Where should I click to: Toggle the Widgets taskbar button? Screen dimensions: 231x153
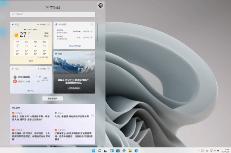coord(112,151)
